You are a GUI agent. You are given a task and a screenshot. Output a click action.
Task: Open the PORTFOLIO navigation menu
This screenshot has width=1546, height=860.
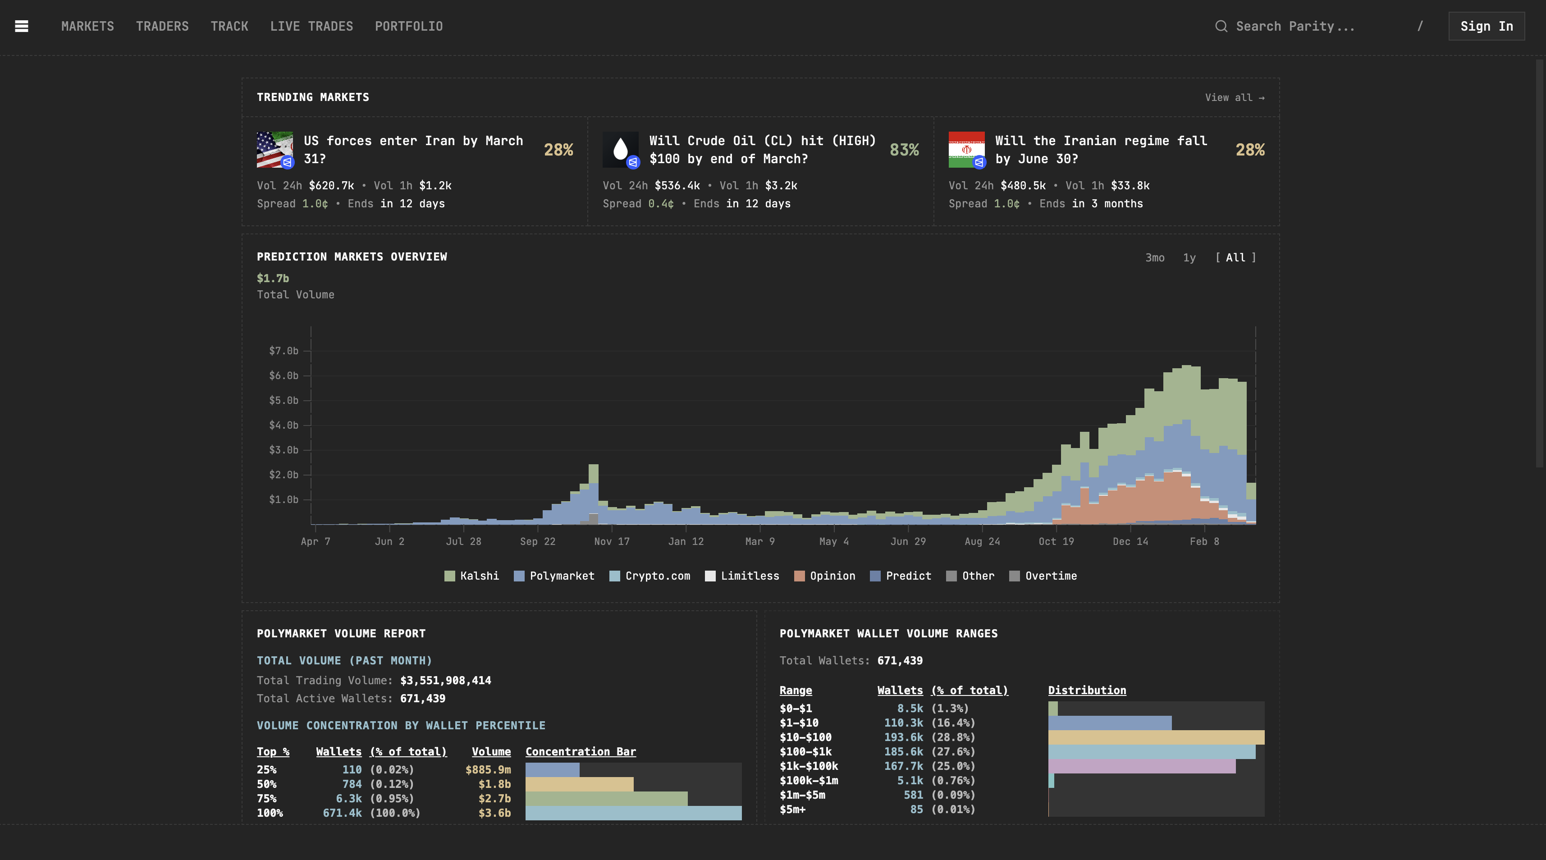(409, 26)
